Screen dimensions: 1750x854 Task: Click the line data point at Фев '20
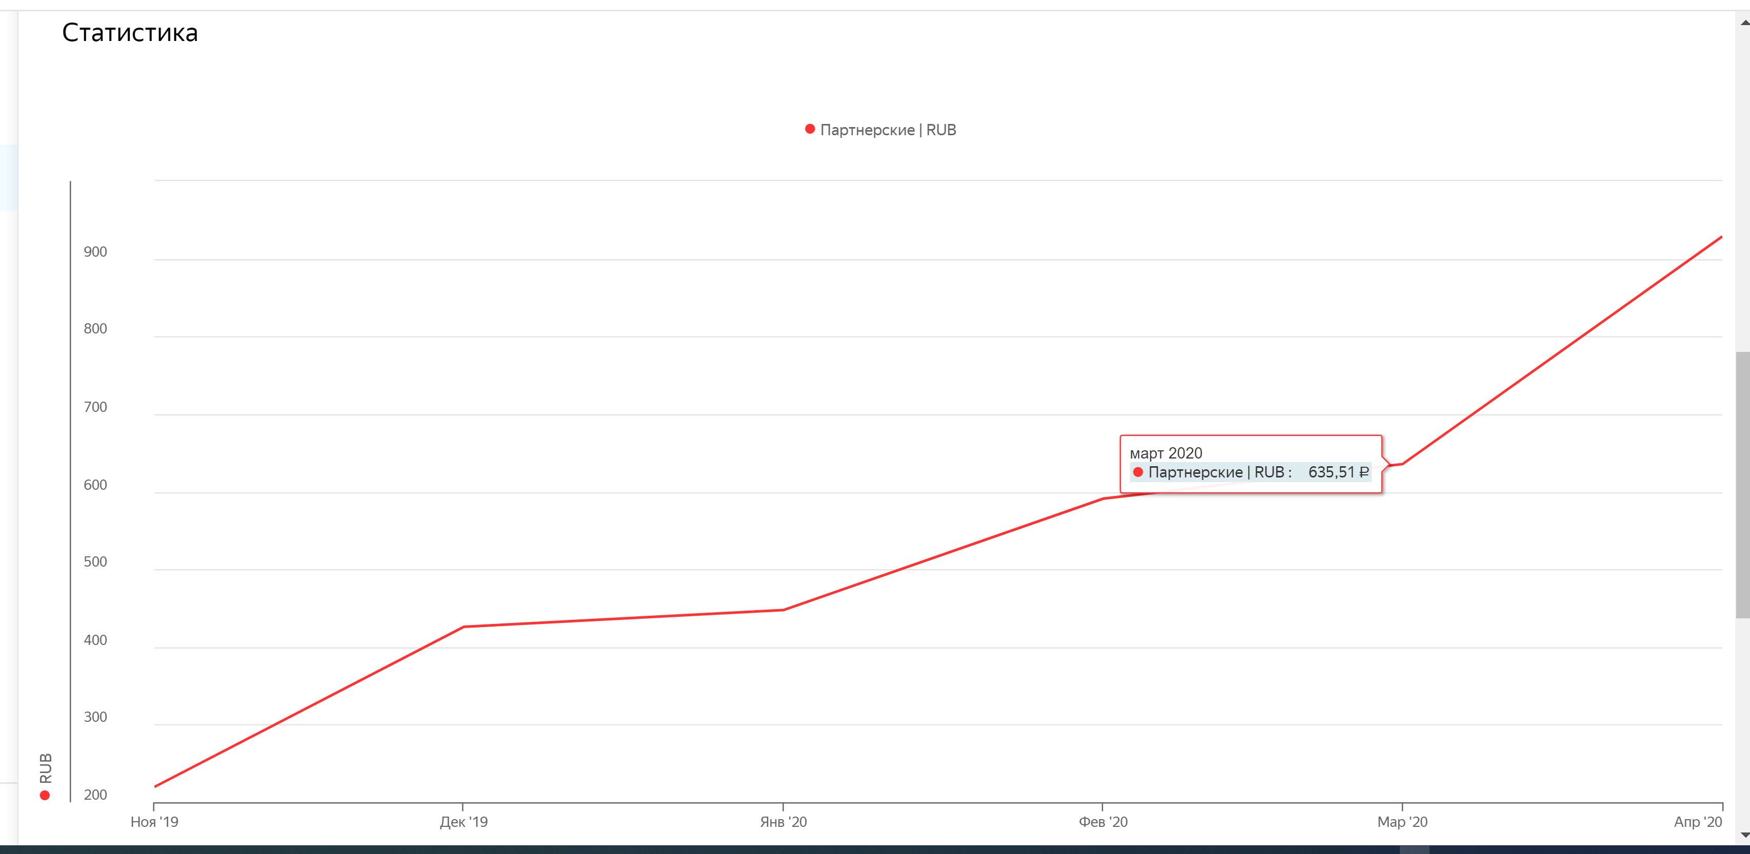coord(1102,499)
